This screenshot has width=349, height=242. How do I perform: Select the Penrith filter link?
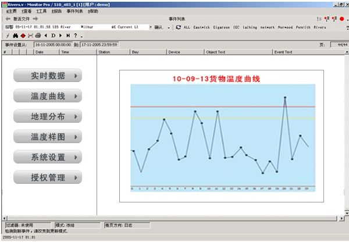pos(304,27)
